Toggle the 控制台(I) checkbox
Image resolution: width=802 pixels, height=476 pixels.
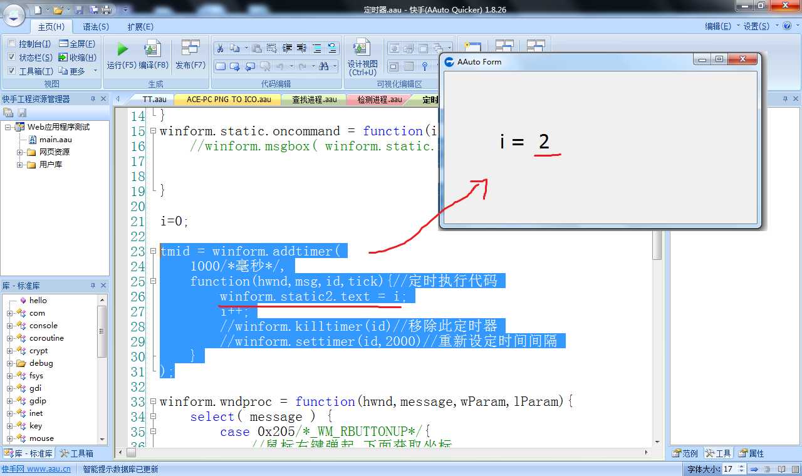[x=12, y=44]
